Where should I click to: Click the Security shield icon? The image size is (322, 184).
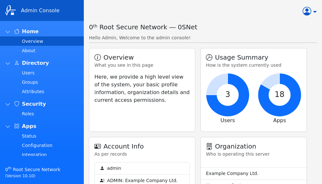point(17,104)
